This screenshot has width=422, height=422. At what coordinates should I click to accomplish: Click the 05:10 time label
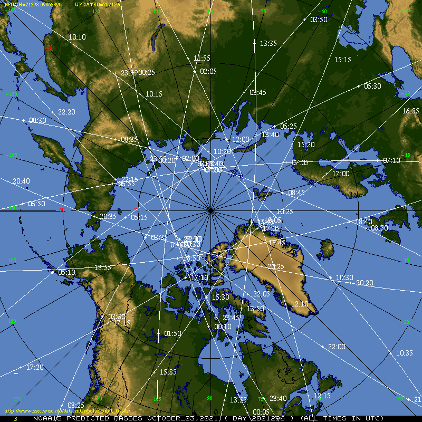point(67,273)
